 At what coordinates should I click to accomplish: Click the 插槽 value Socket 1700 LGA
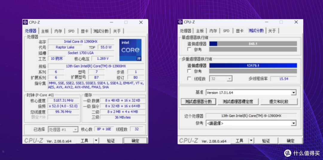pos(81,53)
